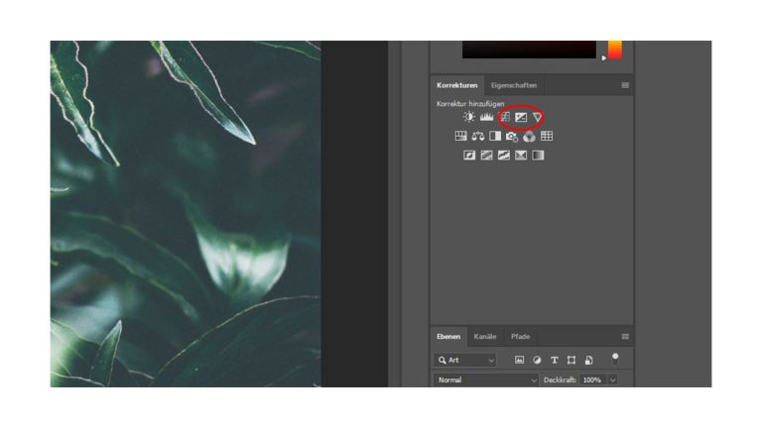Toggle the pixel layer filter
The image size is (762, 428).
(519, 360)
